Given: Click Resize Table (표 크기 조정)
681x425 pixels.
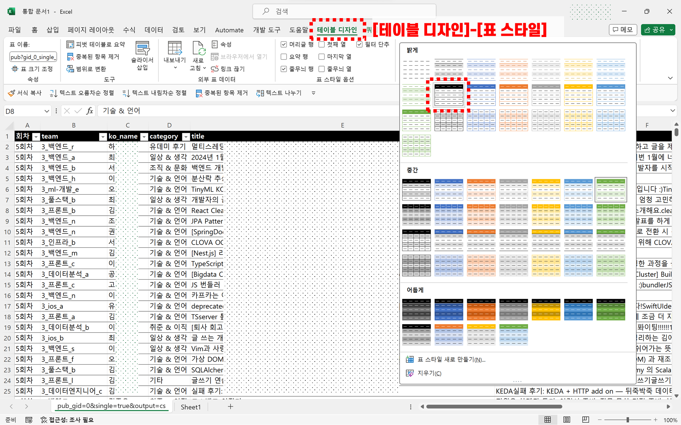Looking at the screenshot, I should (32, 69).
